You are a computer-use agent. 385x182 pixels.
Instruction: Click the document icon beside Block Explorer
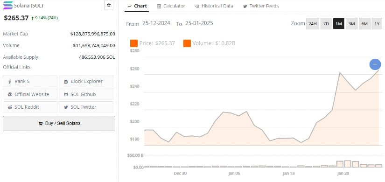click(x=66, y=82)
